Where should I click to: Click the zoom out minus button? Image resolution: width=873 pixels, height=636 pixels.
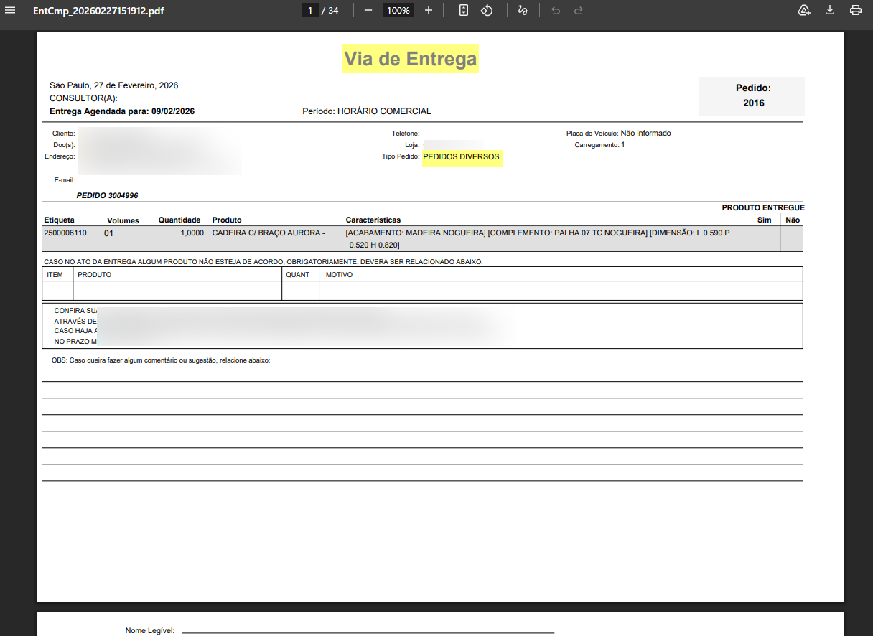[x=368, y=11]
